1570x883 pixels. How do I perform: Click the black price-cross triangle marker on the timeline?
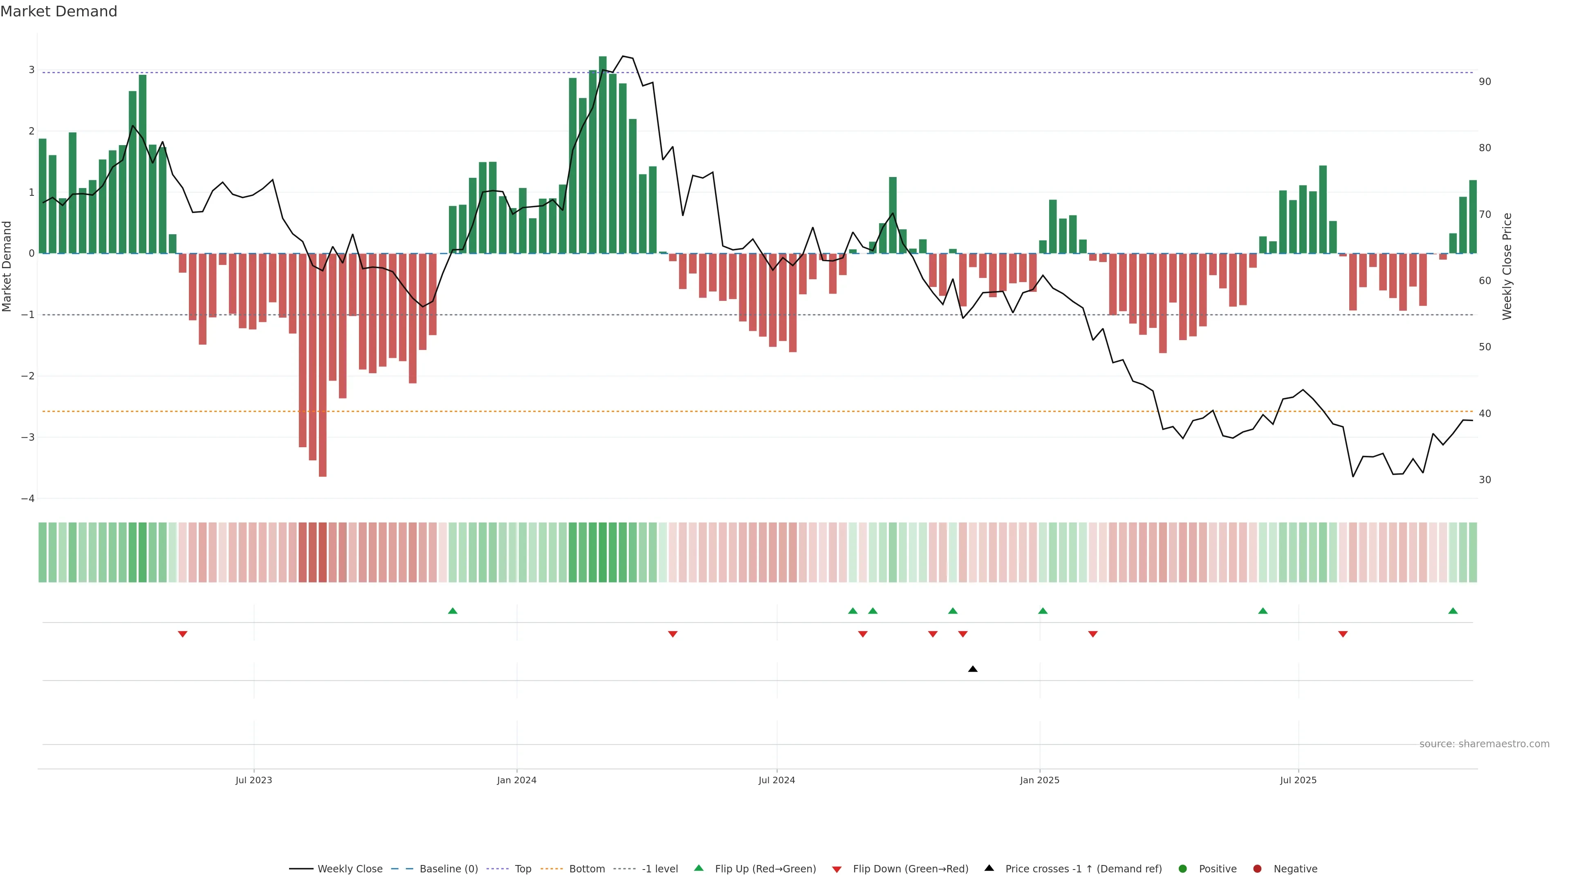click(973, 669)
